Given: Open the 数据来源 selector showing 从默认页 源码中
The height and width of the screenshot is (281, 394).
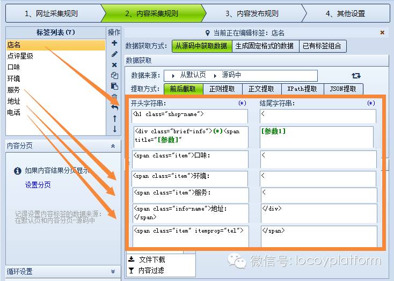Looking at the screenshot, I should click(x=240, y=75).
